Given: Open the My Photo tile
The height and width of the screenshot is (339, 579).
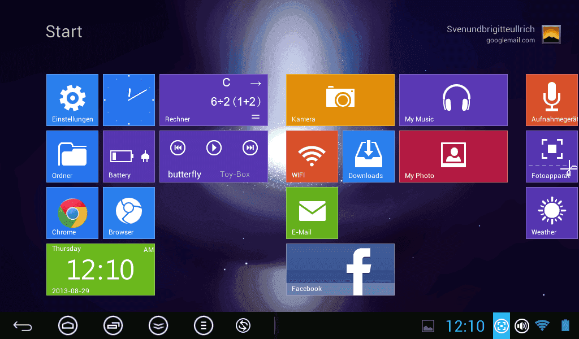Looking at the screenshot, I should tap(453, 157).
